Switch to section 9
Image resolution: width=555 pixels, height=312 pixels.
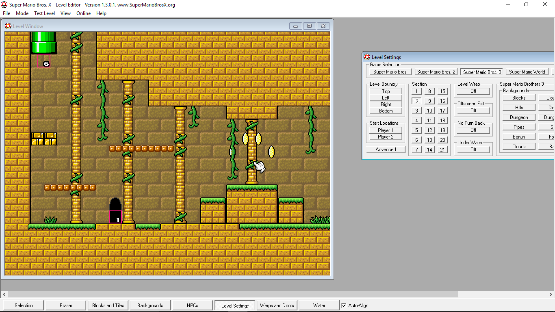click(429, 101)
